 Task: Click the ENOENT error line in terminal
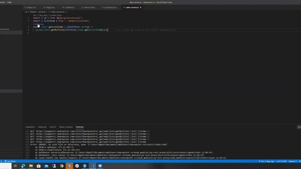tap(99, 145)
